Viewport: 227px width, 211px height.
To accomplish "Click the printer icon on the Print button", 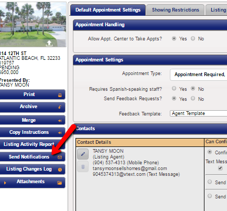I will (60, 95).
